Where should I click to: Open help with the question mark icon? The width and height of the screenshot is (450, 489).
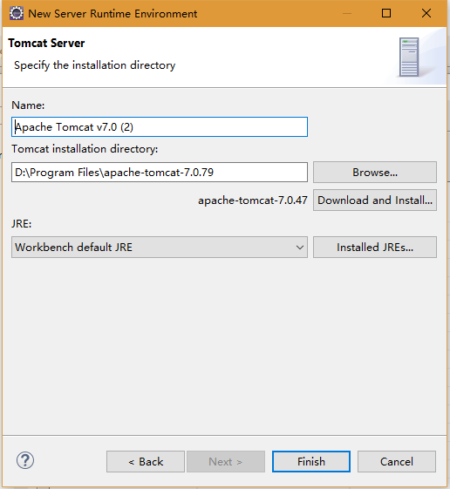click(25, 460)
